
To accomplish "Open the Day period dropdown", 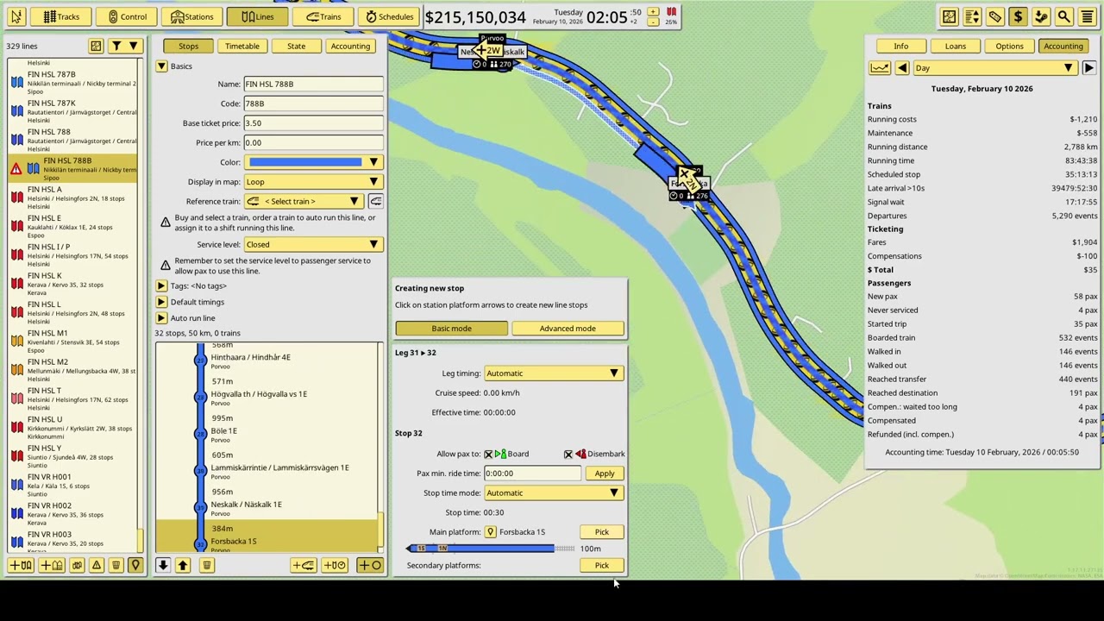I will click(996, 68).
